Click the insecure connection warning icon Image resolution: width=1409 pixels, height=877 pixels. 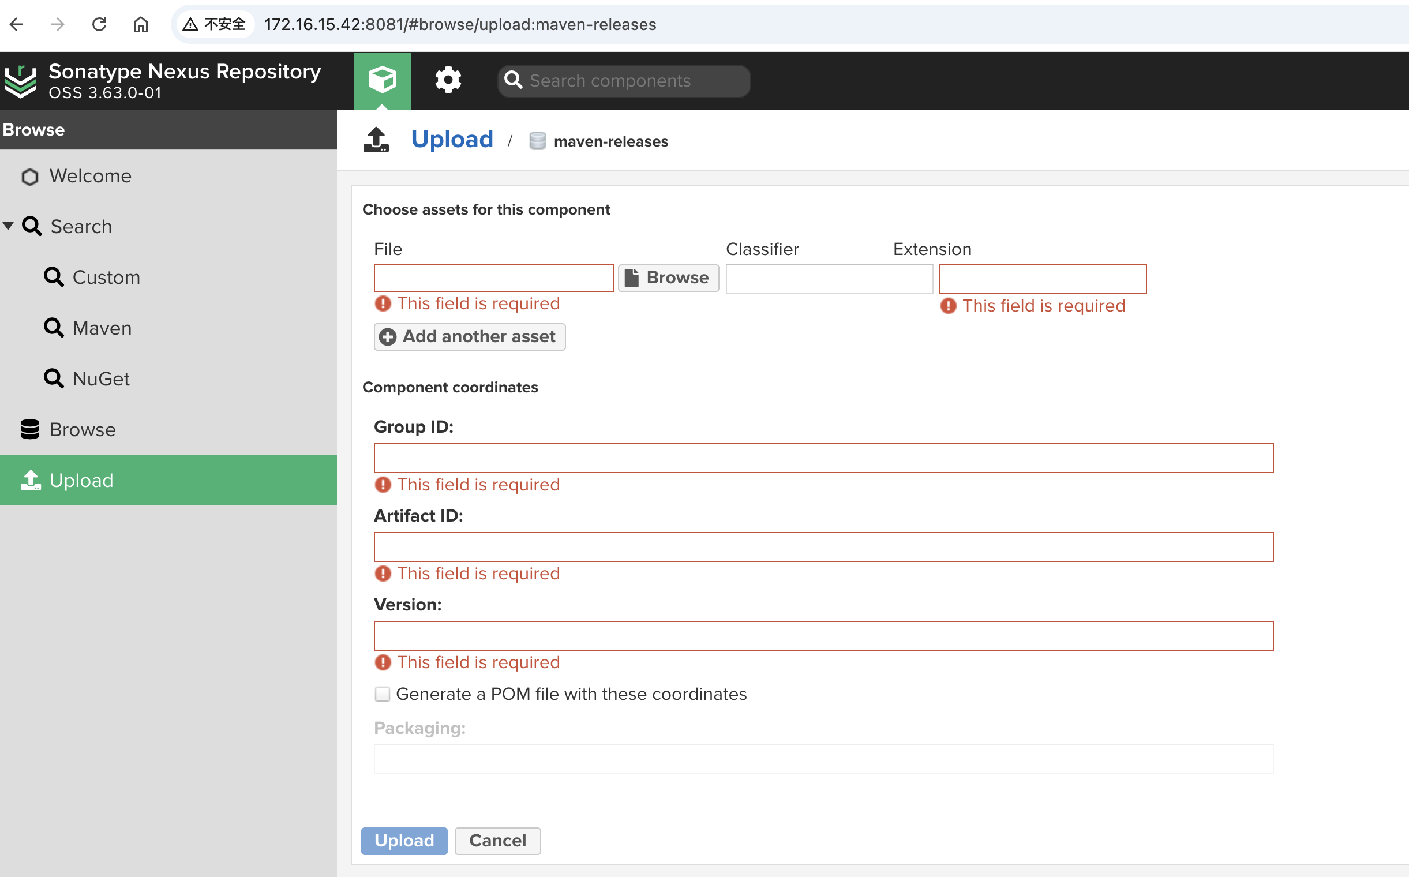coord(190,24)
